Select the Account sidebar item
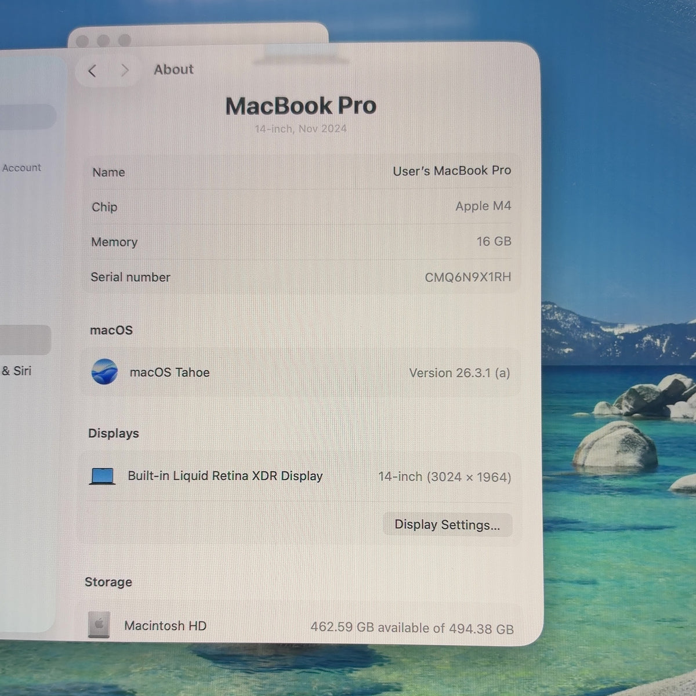696x696 pixels. point(21,168)
